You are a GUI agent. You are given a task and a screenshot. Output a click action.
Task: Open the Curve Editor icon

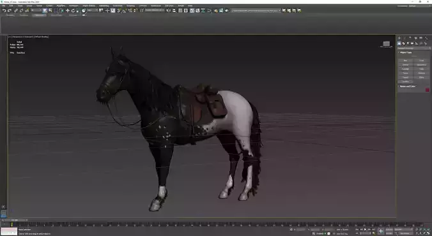coord(197,10)
